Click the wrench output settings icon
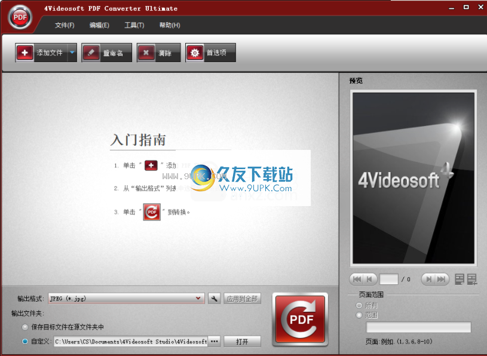 pos(214,299)
